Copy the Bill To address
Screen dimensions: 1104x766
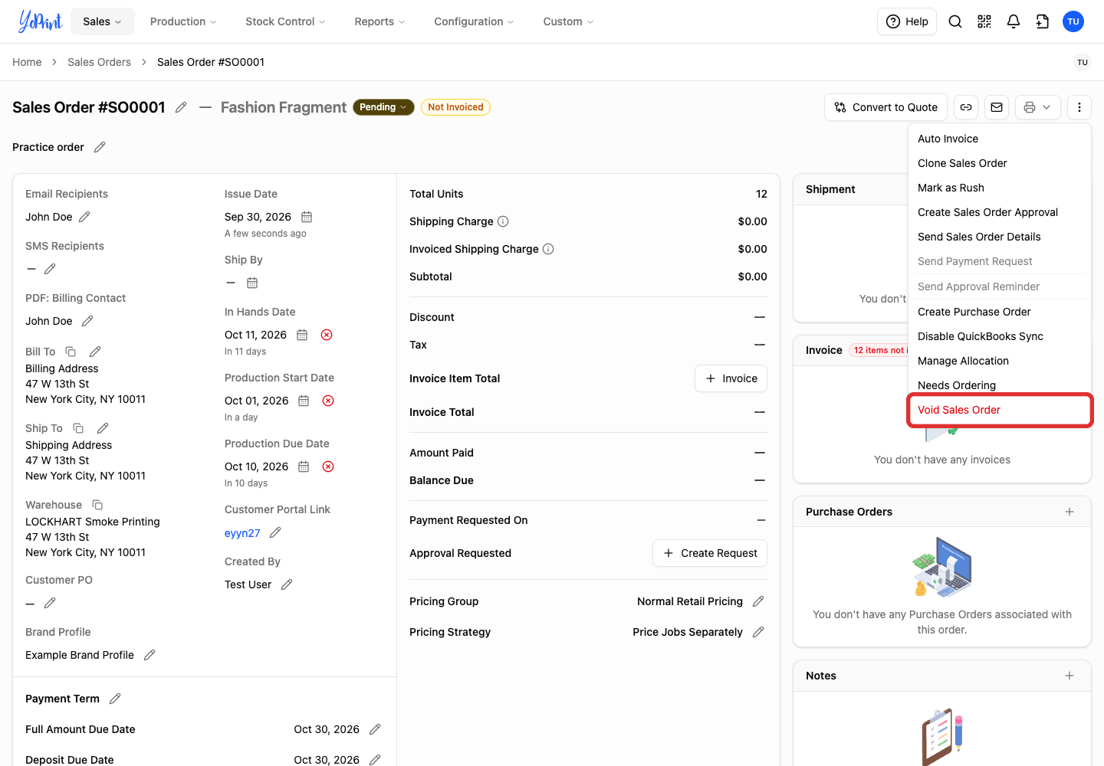[x=71, y=352]
